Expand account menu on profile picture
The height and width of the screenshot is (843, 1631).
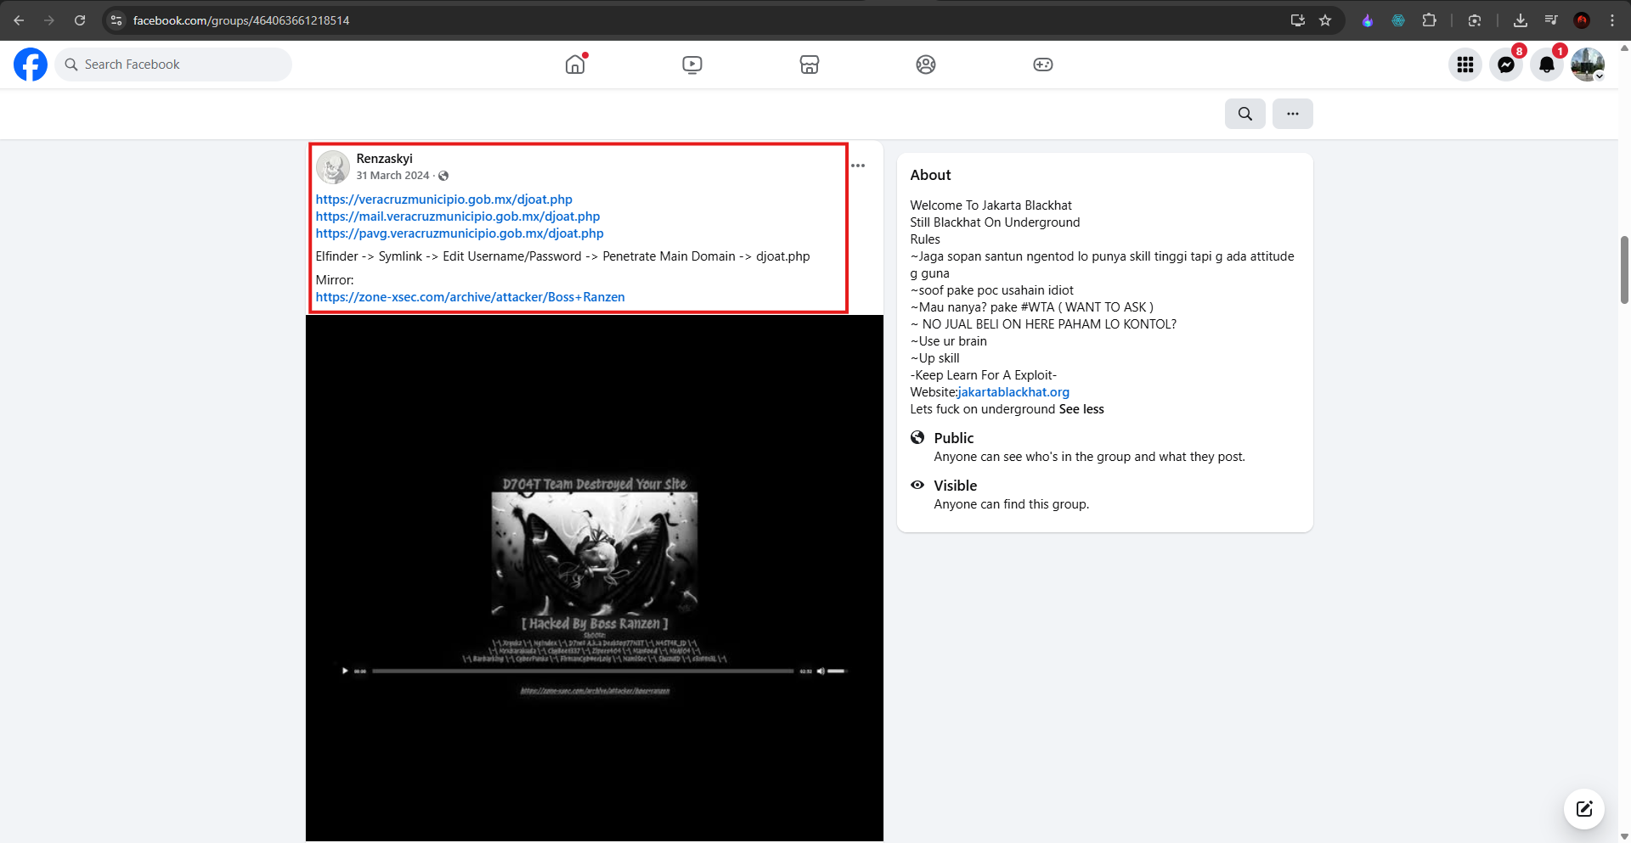[x=1588, y=65]
